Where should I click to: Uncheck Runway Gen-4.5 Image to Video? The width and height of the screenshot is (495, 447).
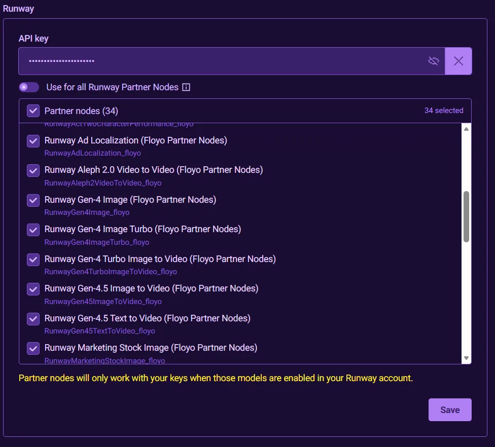pos(33,289)
